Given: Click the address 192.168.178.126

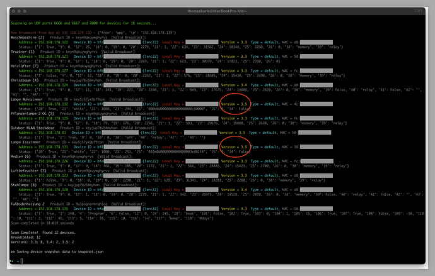Looking at the screenshot, I should [x=53, y=161].
